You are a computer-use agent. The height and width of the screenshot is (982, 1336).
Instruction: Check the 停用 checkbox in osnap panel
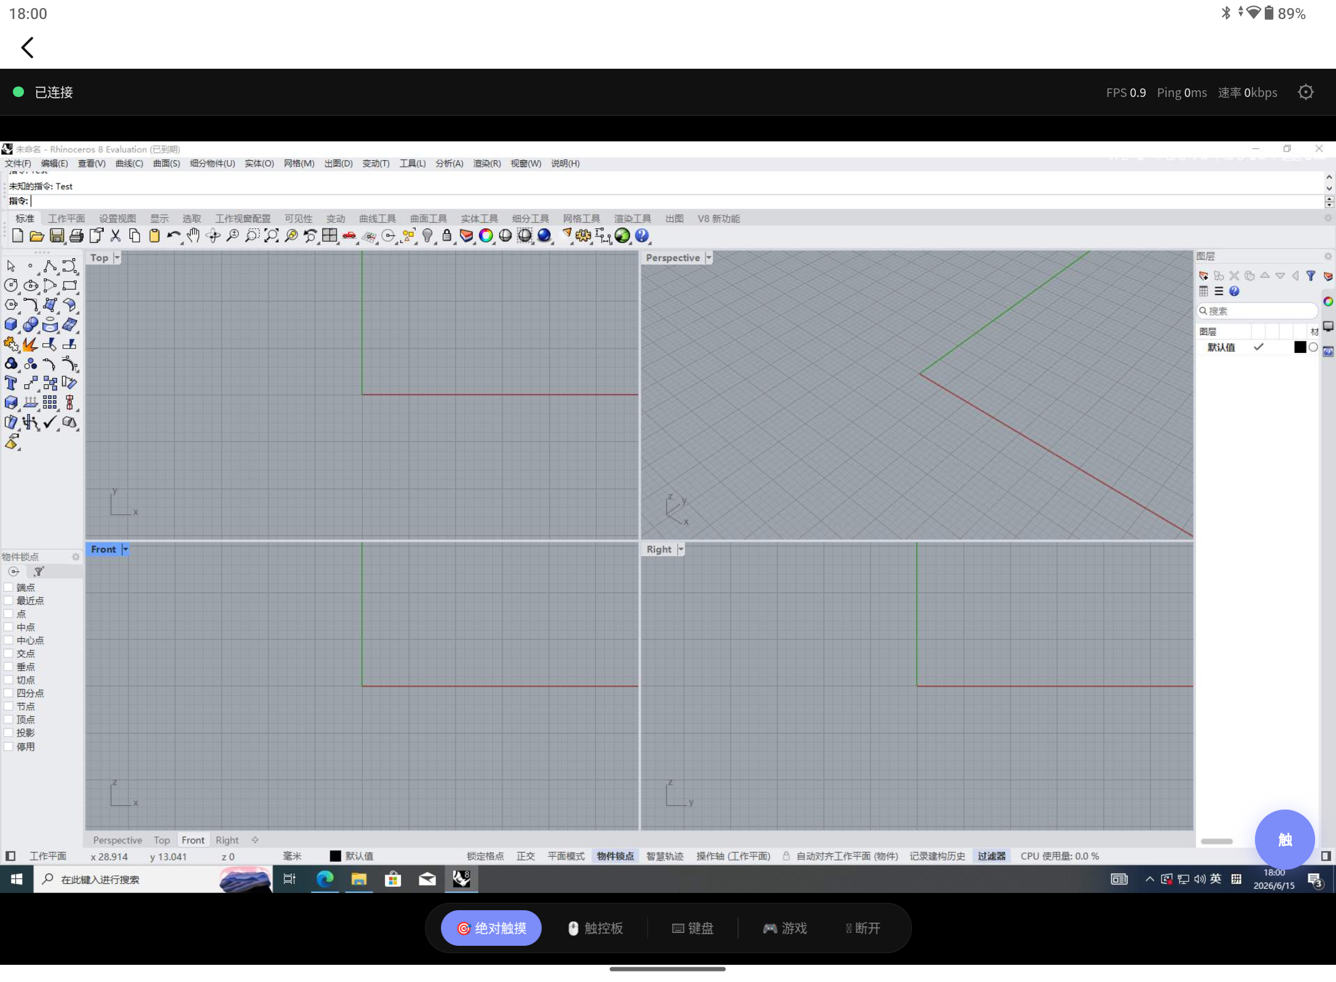pyautogui.click(x=9, y=746)
